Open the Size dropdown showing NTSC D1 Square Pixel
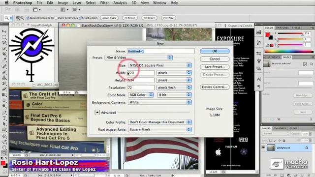The height and width of the screenshot is (177, 315). 159,65
